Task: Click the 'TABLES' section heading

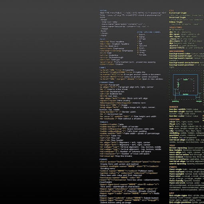Action: click(104, 122)
